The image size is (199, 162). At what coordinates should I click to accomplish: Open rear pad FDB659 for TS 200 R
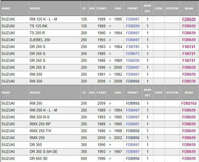(x=189, y=33)
